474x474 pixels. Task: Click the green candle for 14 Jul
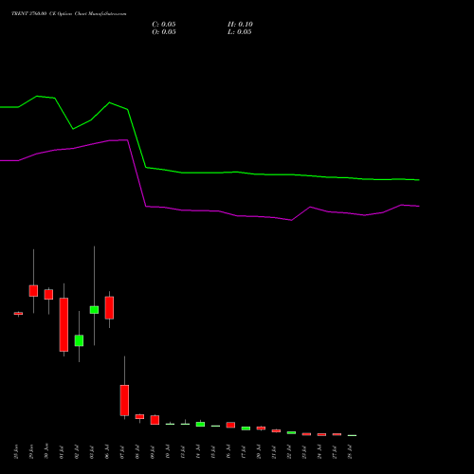[x=200, y=425]
